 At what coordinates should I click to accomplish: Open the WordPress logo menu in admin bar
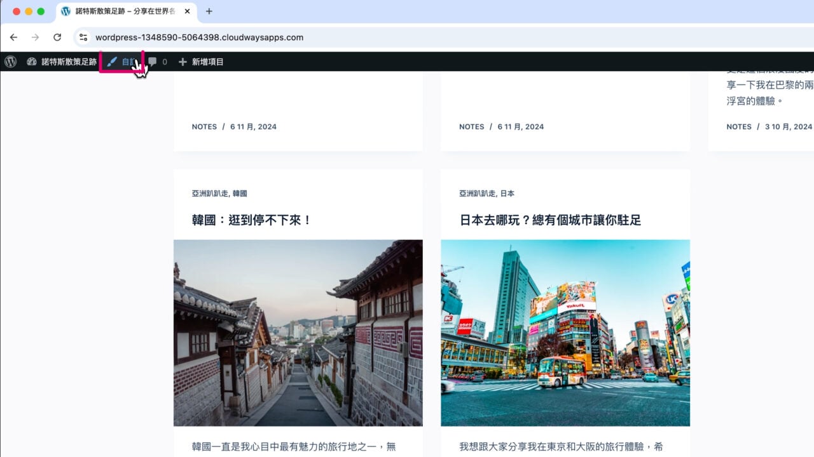pos(10,62)
